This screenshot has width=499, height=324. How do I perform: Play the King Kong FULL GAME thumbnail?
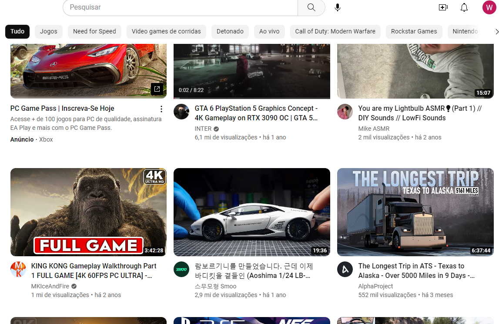(x=88, y=212)
